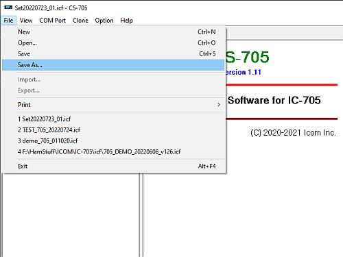This screenshot has width=343, height=257.
Task: Expand the Print submenu
Action: (x=113, y=105)
